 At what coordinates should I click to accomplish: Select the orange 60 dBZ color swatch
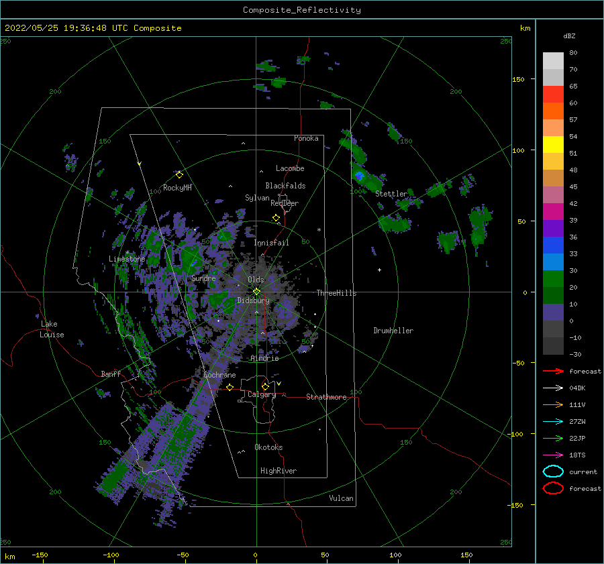click(553, 111)
